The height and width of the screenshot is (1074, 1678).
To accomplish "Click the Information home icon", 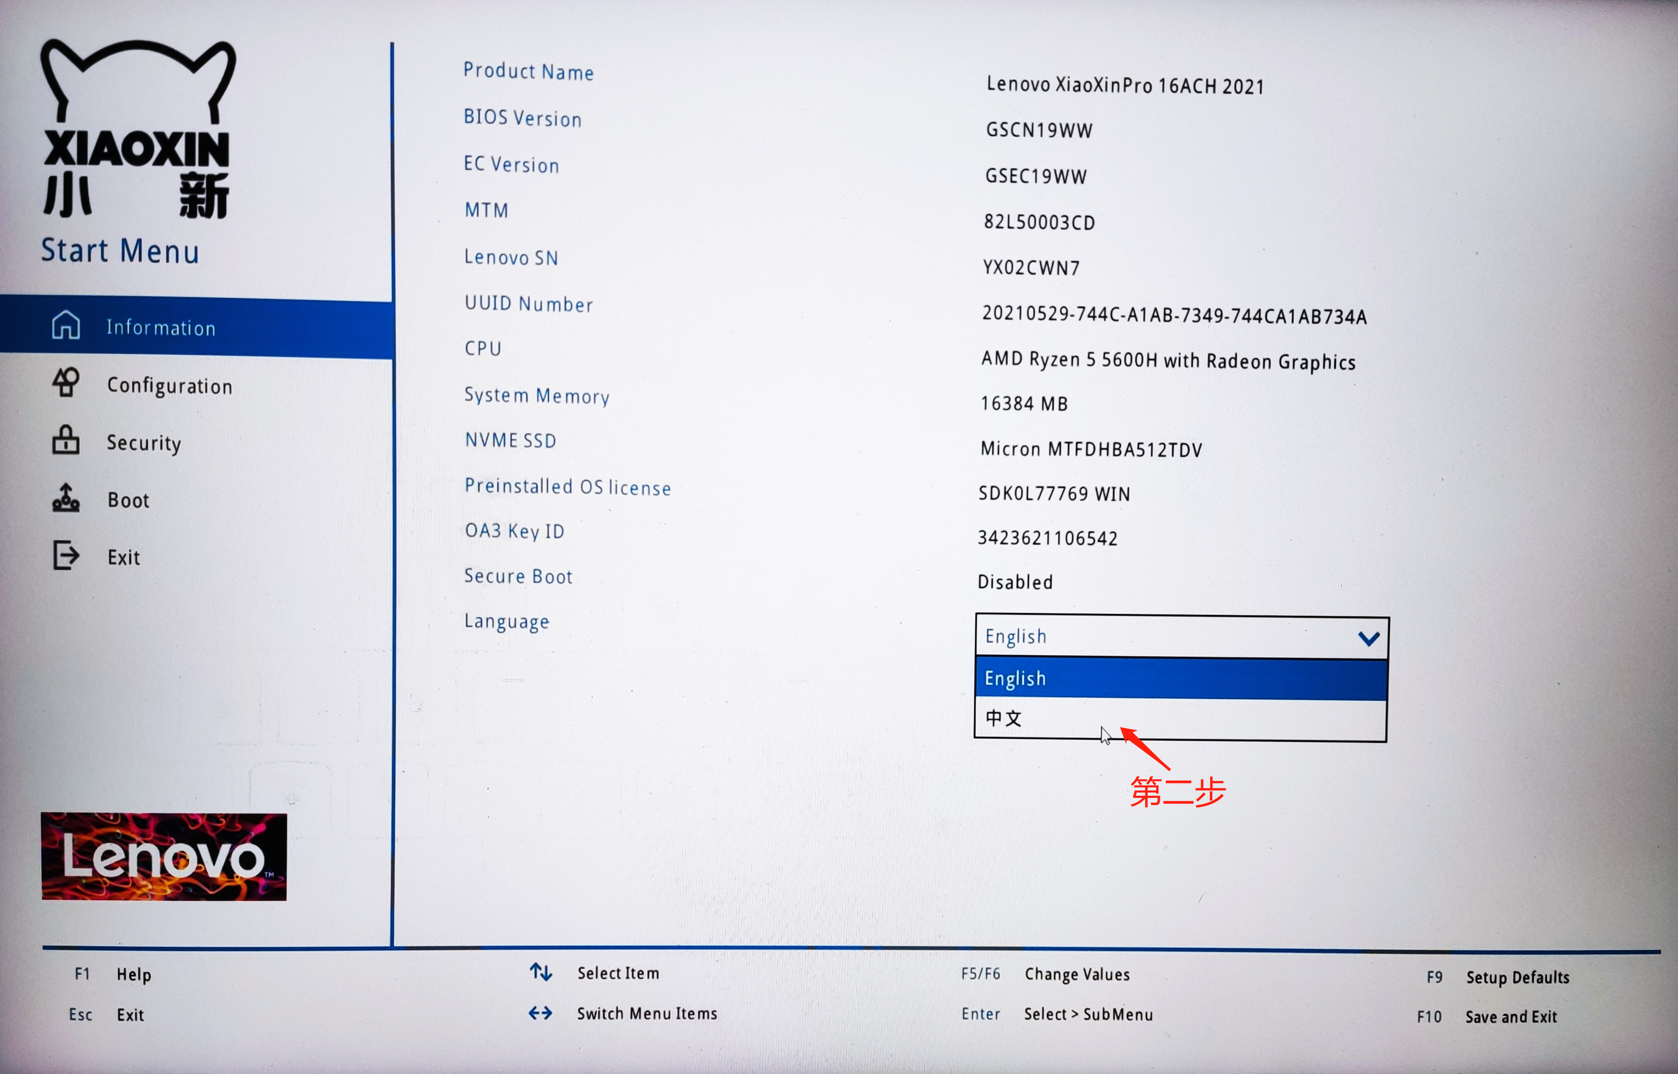I will pyautogui.click(x=66, y=325).
